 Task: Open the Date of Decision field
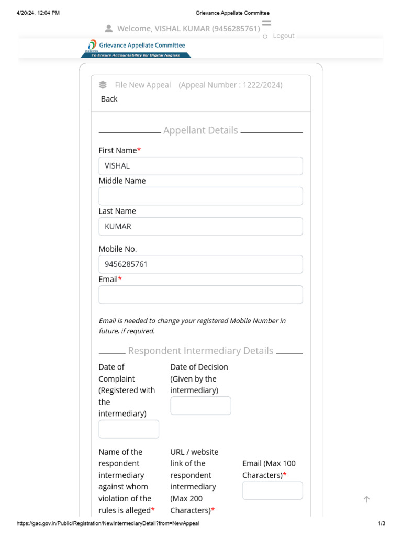tap(200, 406)
